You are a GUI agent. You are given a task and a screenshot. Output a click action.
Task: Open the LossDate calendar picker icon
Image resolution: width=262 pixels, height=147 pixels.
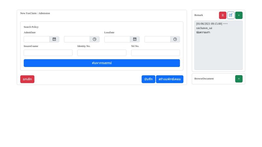135,39
